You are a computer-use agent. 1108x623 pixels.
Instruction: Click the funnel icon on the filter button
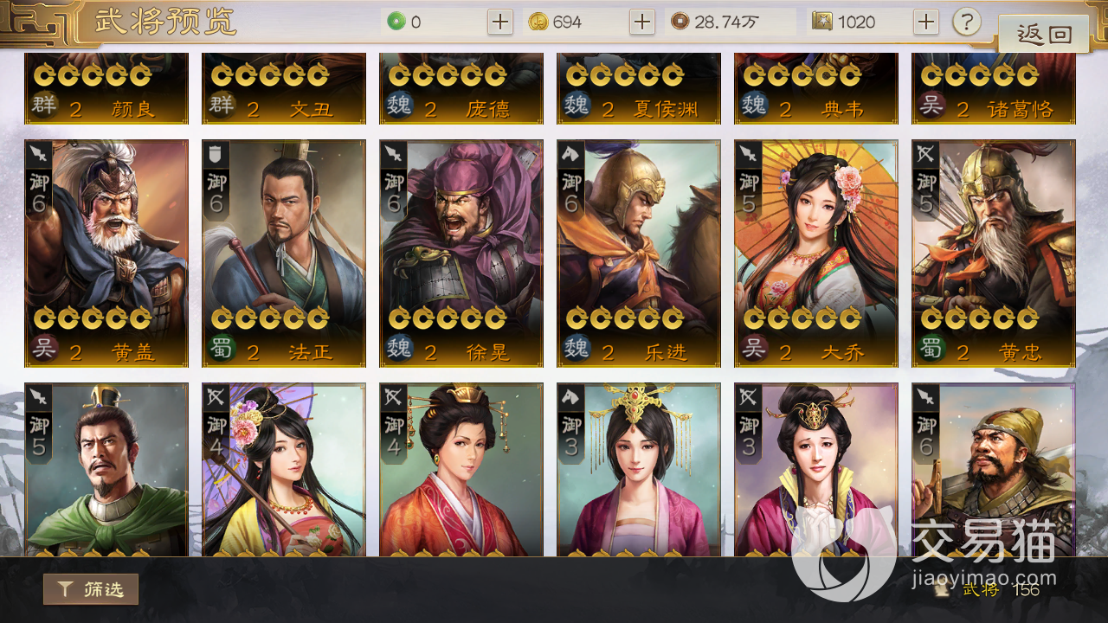tap(66, 590)
